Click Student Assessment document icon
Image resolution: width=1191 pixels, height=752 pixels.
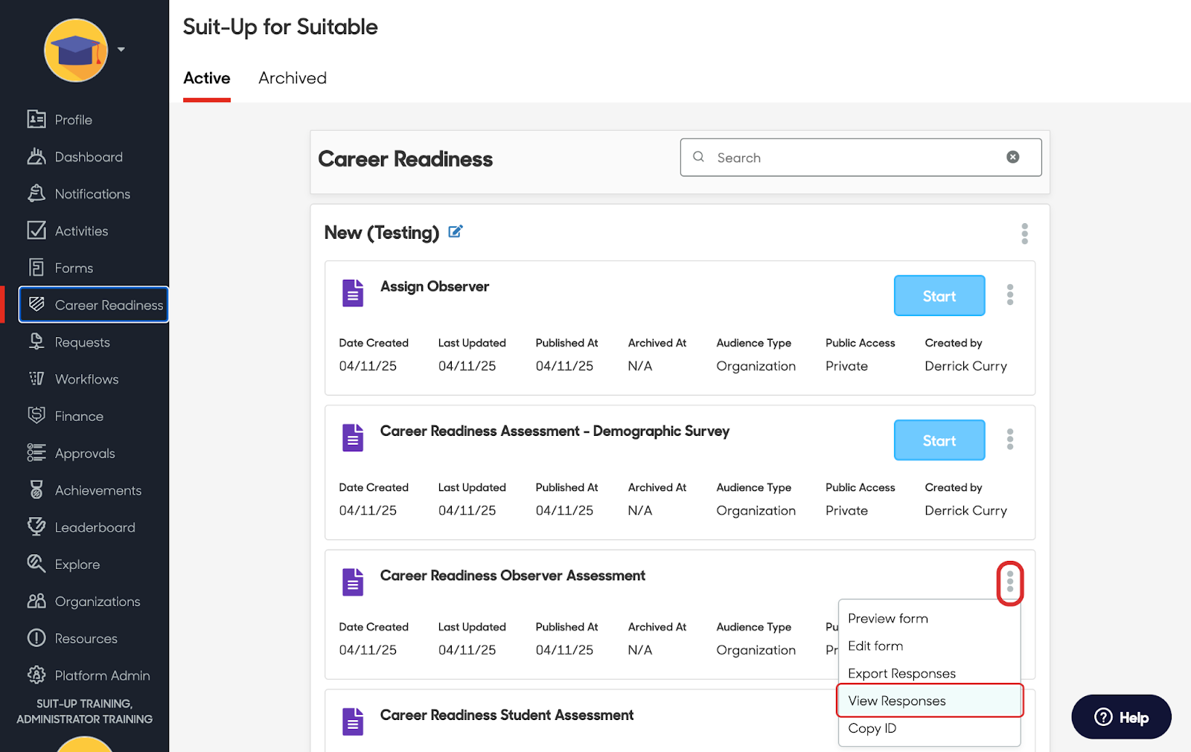pyautogui.click(x=353, y=722)
